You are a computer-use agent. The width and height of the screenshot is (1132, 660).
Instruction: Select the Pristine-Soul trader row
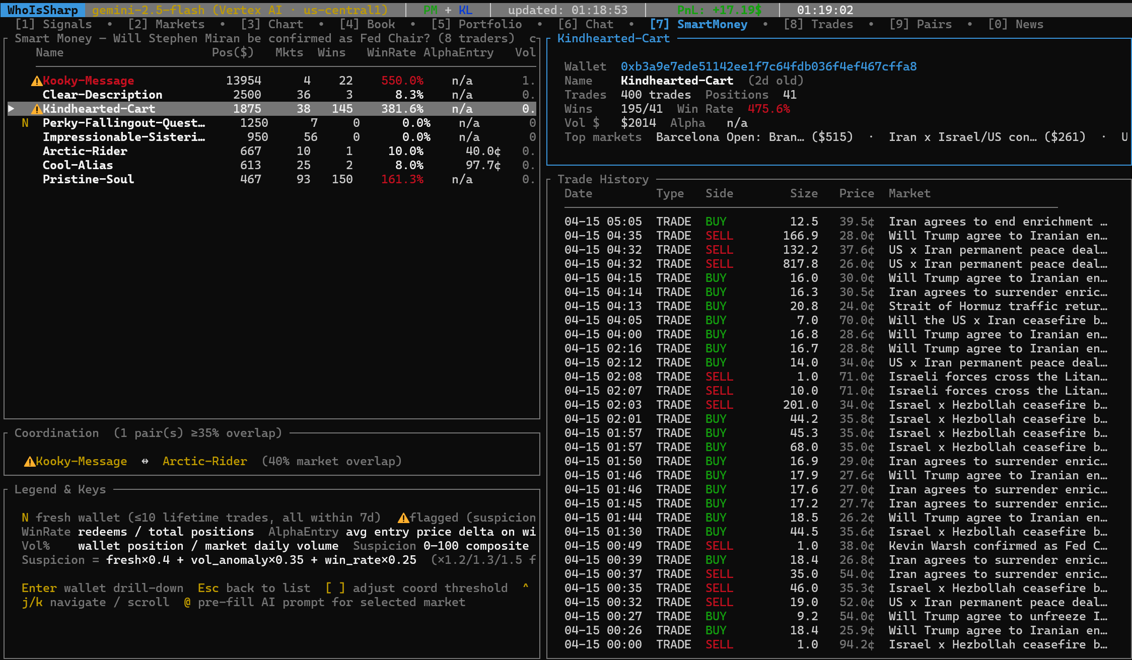(x=88, y=180)
